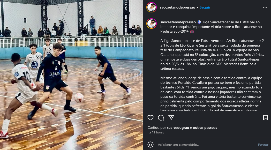Open saocaetanodepressao username in header
This screenshot has width=271, height=150.
[x=177, y=8]
